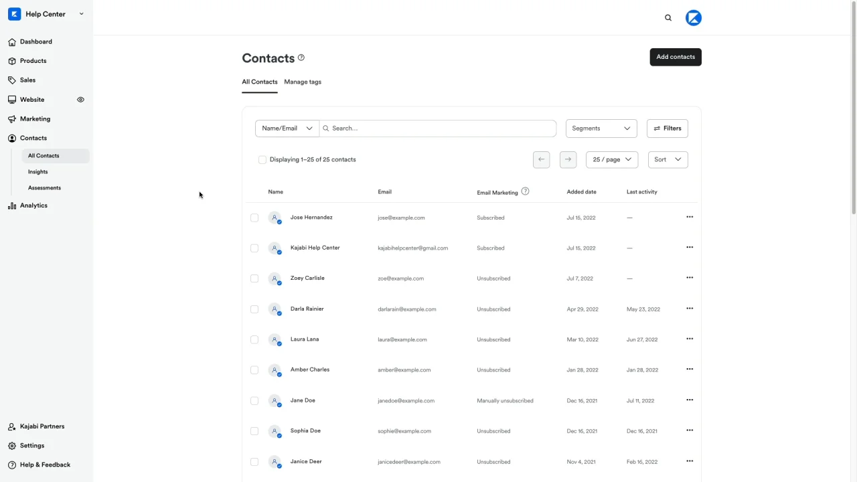Check the box for Sophia Doe
The height and width of the screenshot is (482, 857).
click(x=254, y=431)
